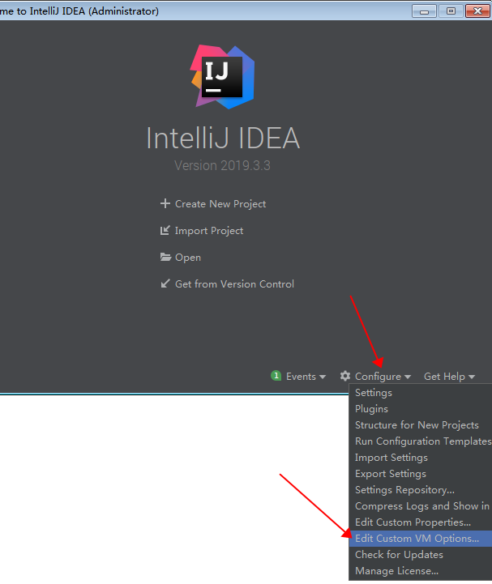Viewport: 492px width, 584px height.
Task: Expand the Get Help dropdown
Action: click(x=449, y=377)
